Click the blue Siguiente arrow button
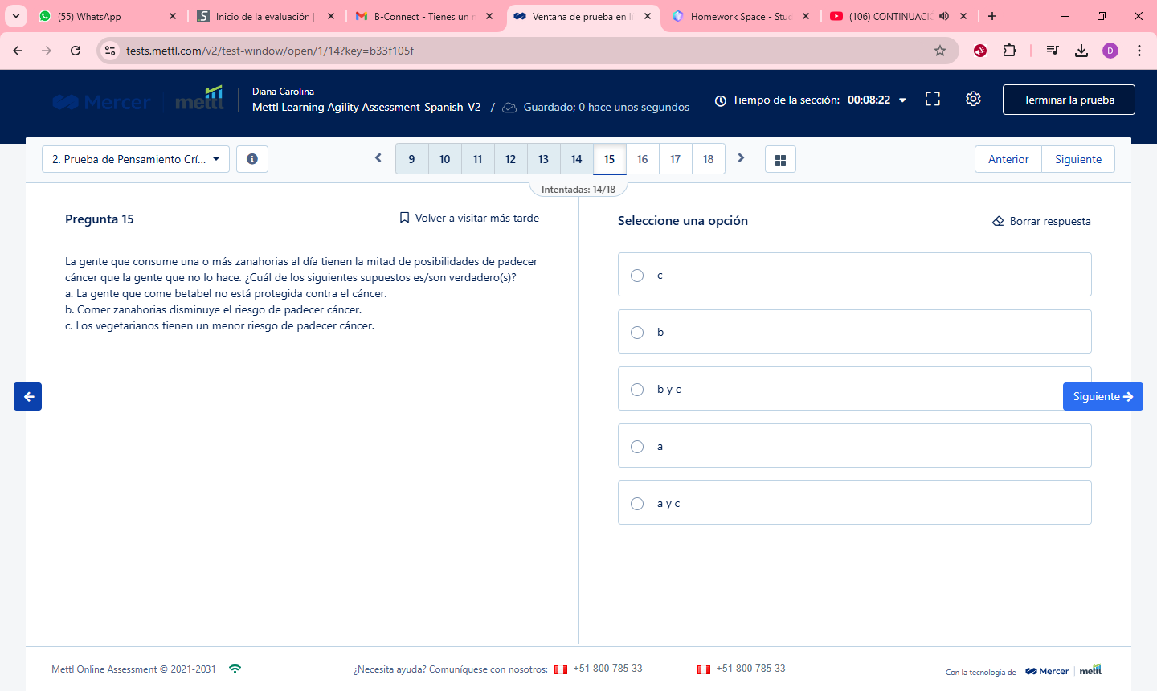 pyautogui.click(x=1103, y=396)
